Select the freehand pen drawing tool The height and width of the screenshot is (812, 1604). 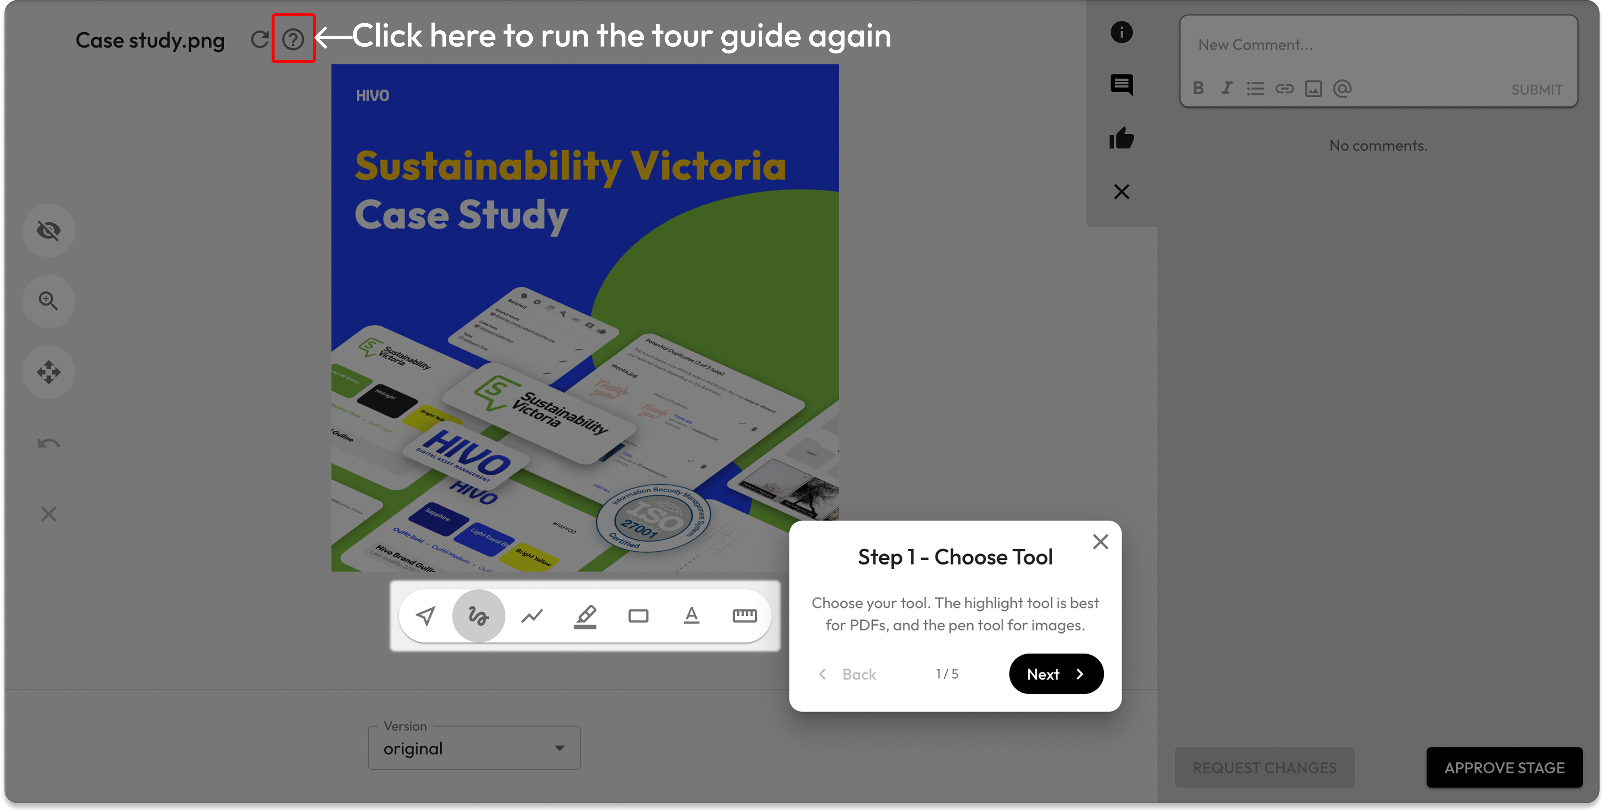[x=478, y=616]
